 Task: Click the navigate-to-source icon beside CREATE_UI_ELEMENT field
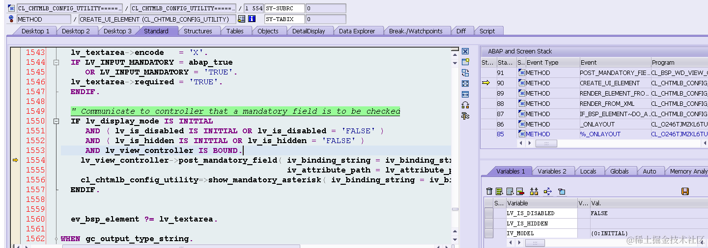tap(241, 19)
